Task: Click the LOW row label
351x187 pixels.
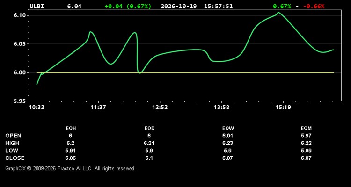Action: (12, 151)
